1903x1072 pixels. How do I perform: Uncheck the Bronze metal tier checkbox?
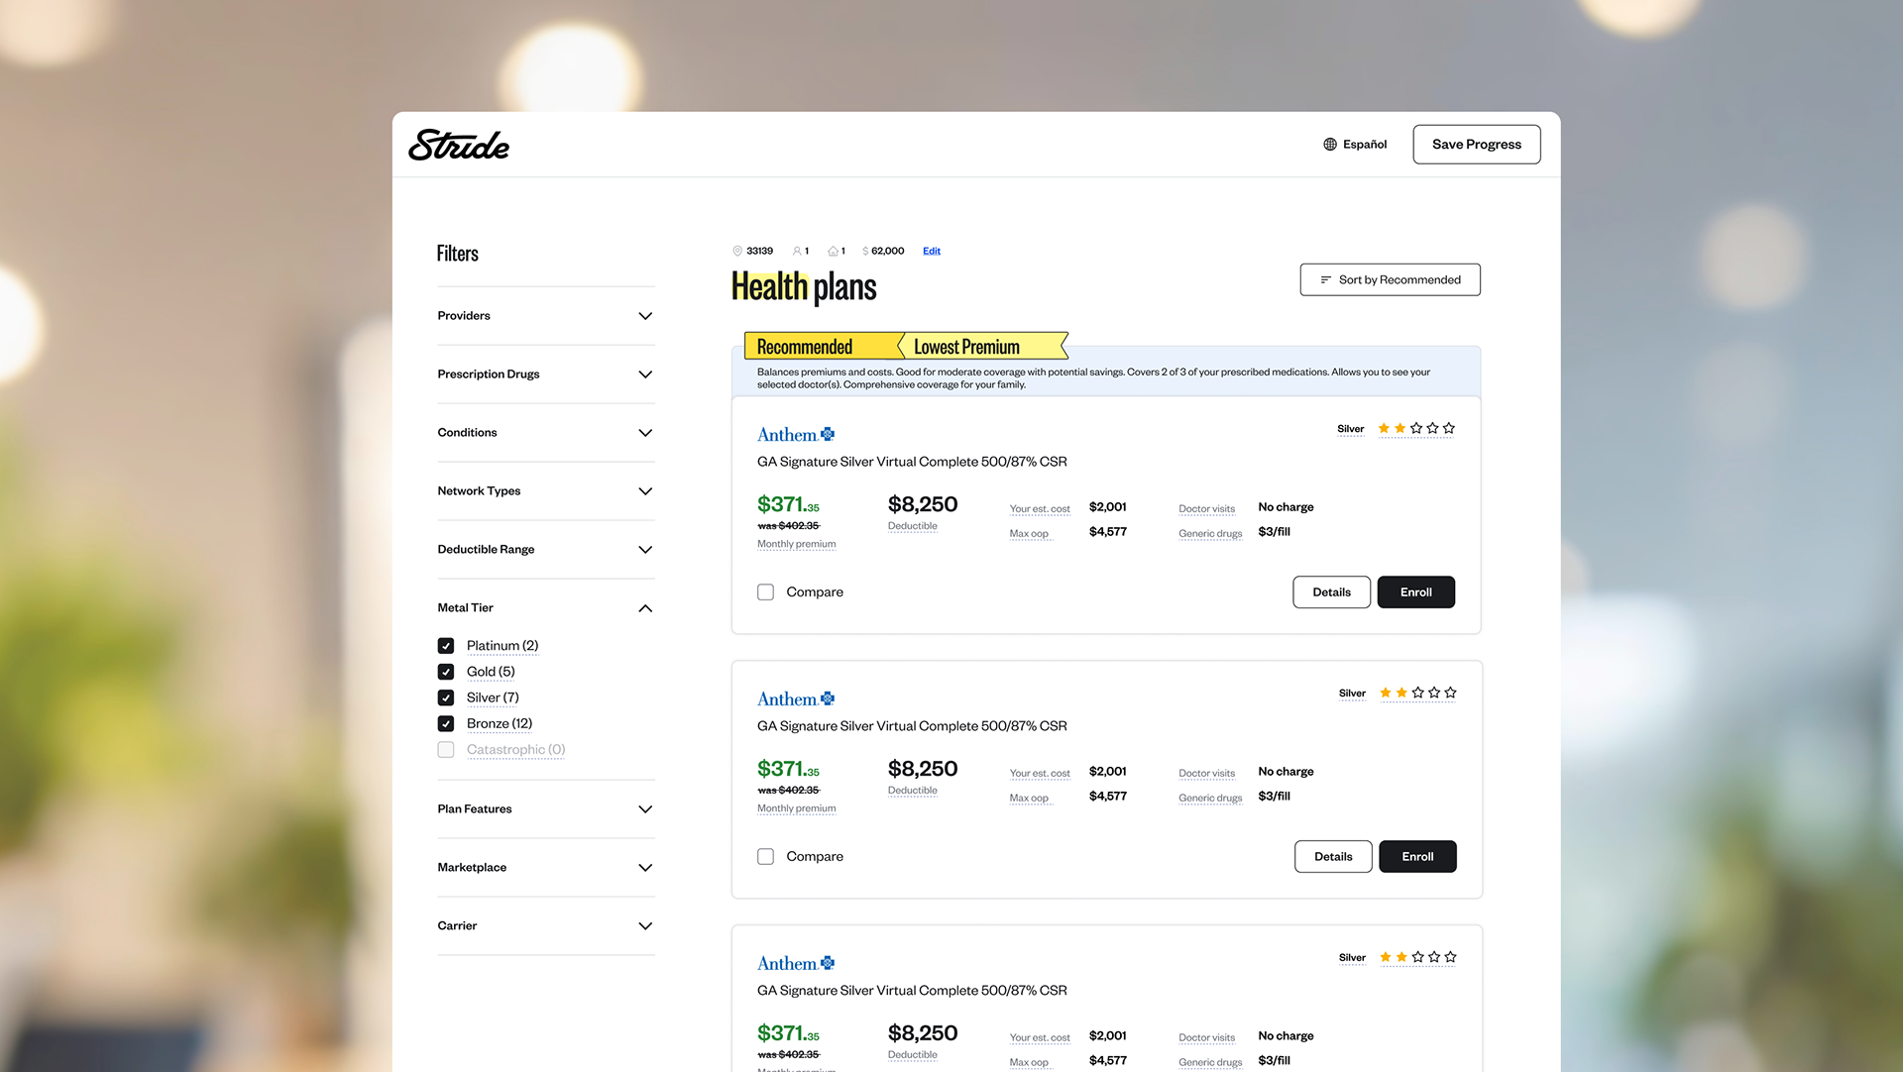pos(446,724)
